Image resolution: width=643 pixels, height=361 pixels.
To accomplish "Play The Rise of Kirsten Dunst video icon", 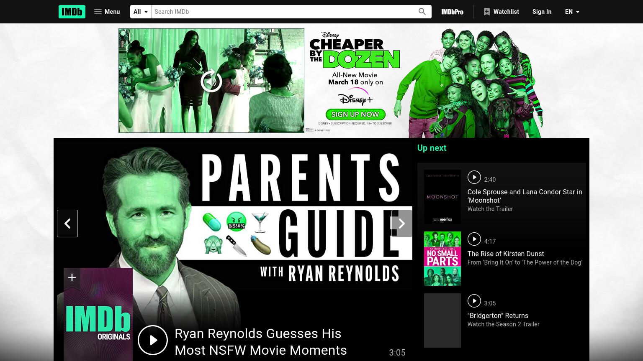I will (x=474, y=239).
